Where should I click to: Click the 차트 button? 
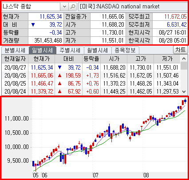[x=181, y=50]
